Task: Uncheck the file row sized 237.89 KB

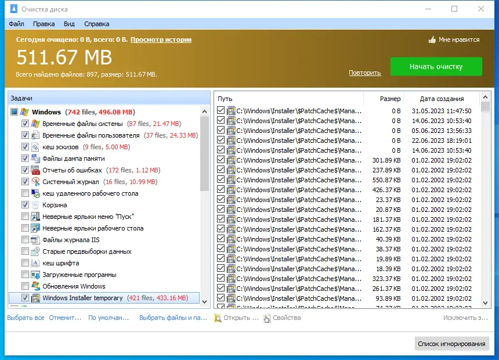Action: click(220, 170)
